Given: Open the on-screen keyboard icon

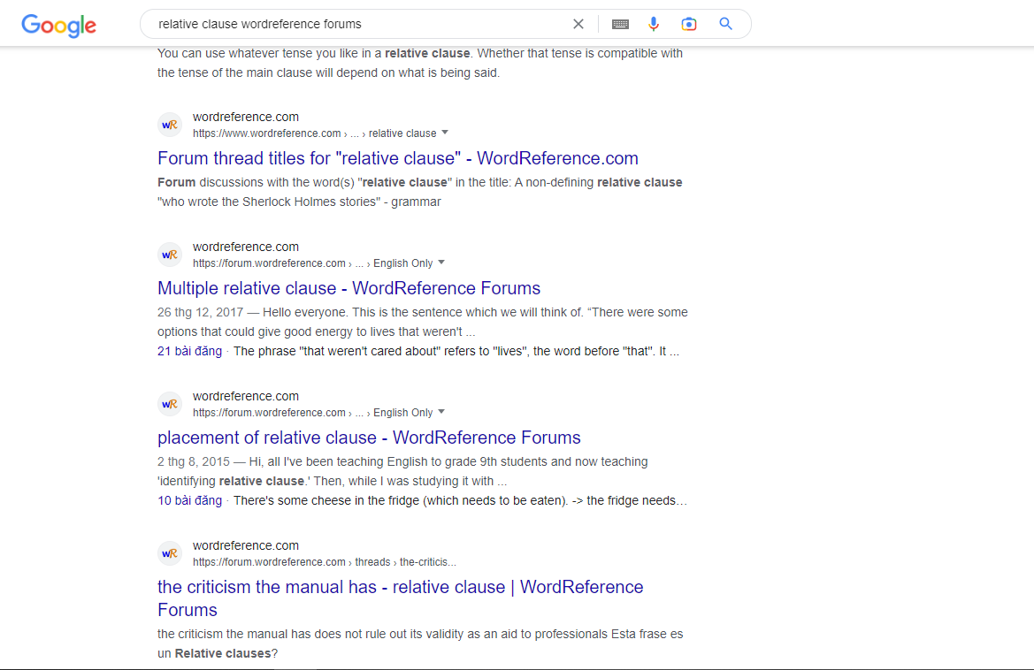Looking at the screenshot, I should click(x=620, y=25).
